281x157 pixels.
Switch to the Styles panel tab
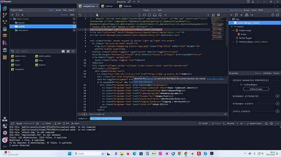click(x=254, y=10)
